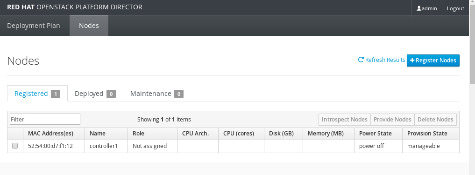Switch to the Registered nodes tab
Viewport: 475px width, 175px height.
(37, 94)
